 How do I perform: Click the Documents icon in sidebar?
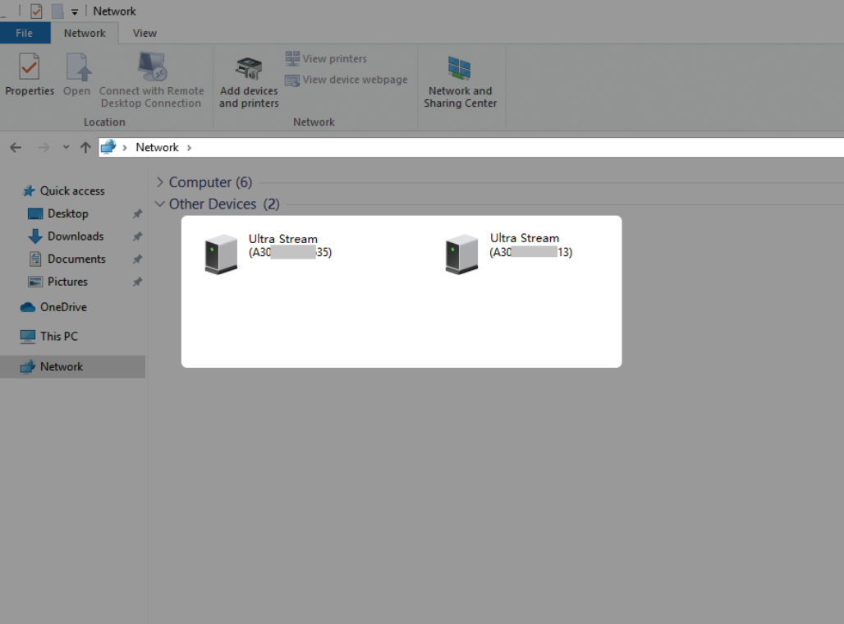point(35,259)
